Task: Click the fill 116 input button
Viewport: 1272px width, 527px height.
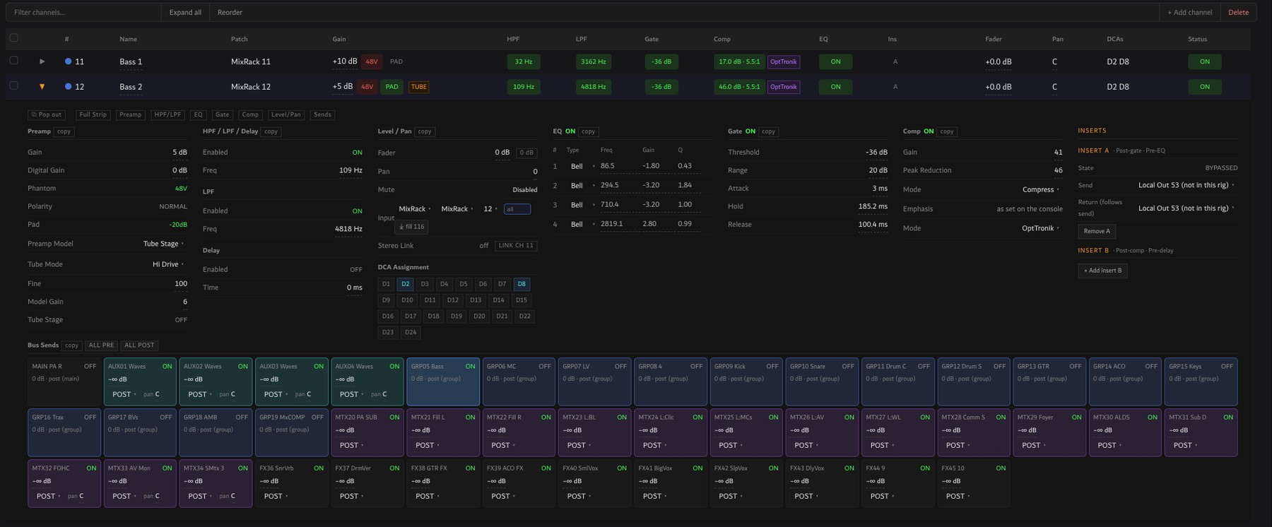Action: tap(411, 227)
